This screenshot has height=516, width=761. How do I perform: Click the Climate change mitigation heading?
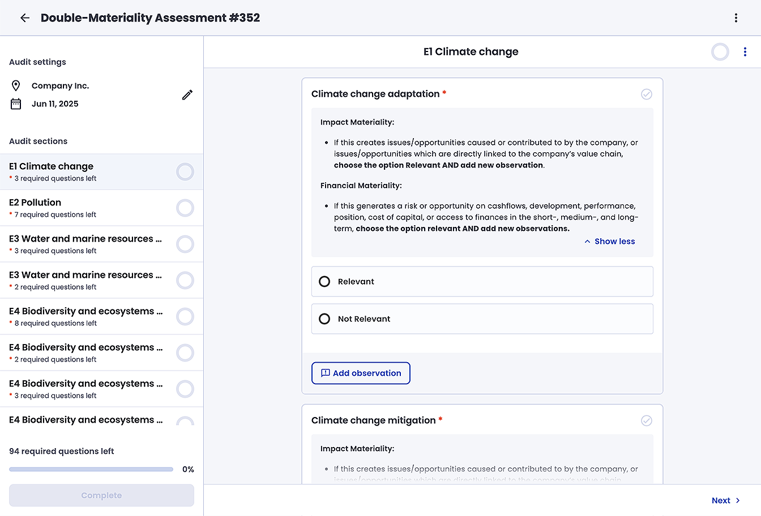pos(374,420)
